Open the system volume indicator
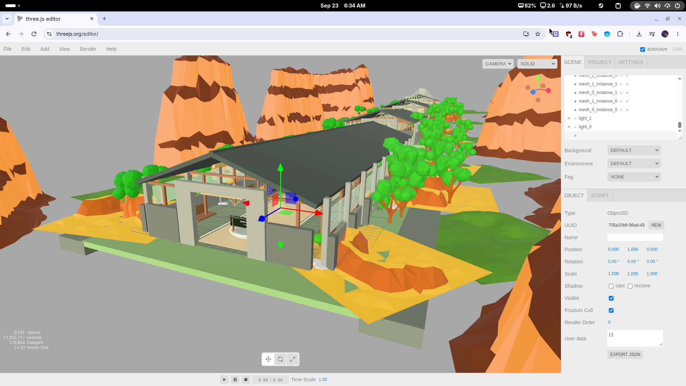 coord(657,6)
